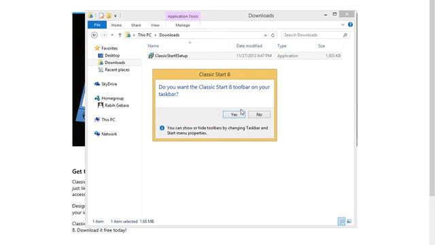Go up one folder level
435x245 pixels.
[x=120, y=35]
